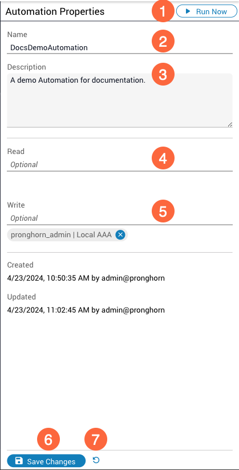Click the orange callout marker number 1
The width and height of the screenshot is (239, 470).
coord(162,11)
